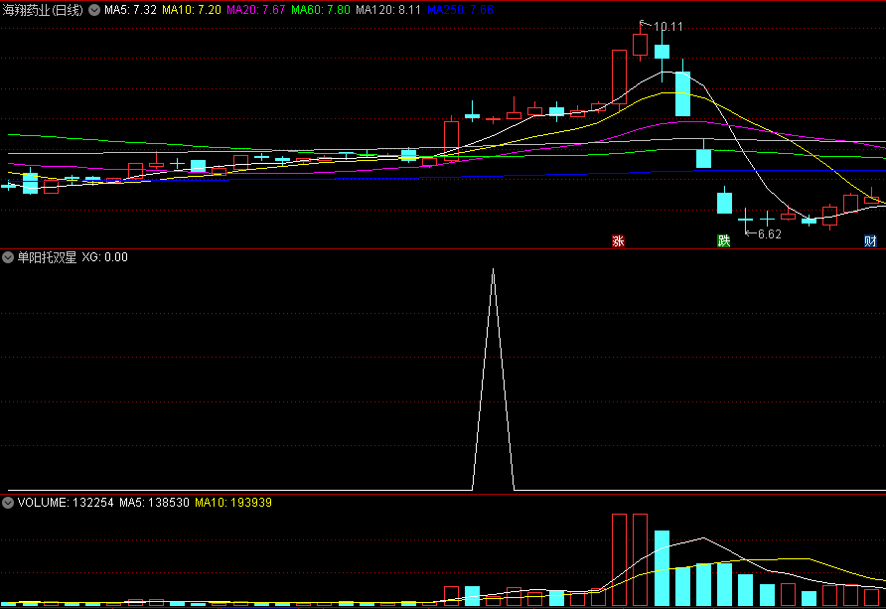Screen dimensions: 886x609
Task: Select the yellow MA10: 7.20 label
Action: (192, 10)
